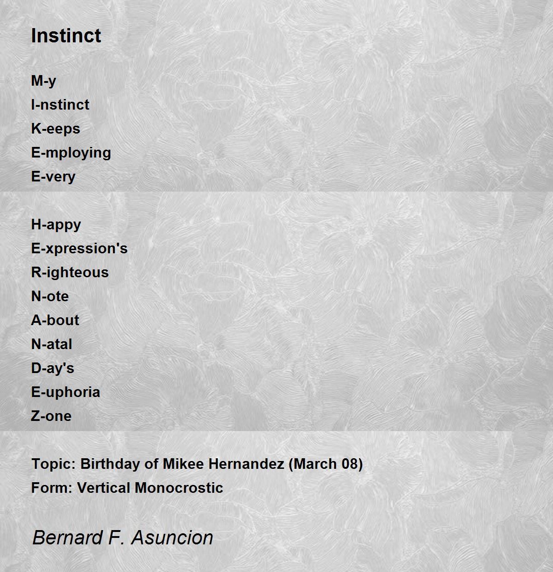Click the word "R-ighteous"

click(70, 273)
